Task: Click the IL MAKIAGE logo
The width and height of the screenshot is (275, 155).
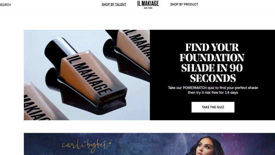Action: coord(148,3)
